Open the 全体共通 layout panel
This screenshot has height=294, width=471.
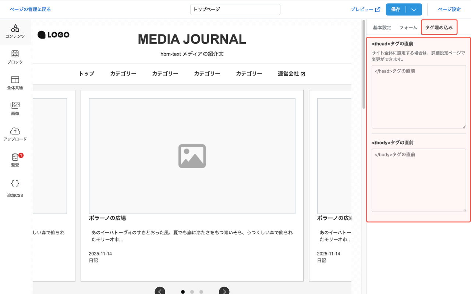click(15, 83)
